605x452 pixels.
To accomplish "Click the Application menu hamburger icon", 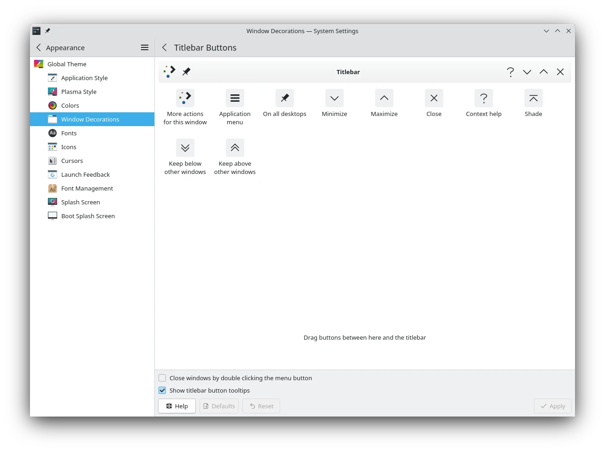I will [x=235, y=98].
